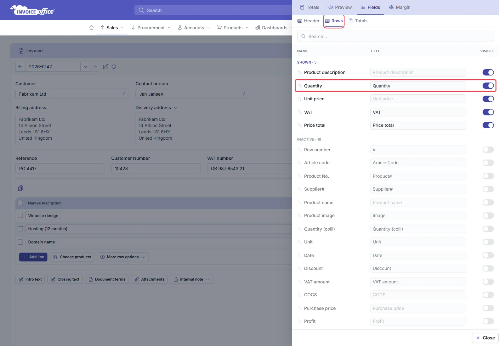499x346 pixels.
Task: Open invoice in new window icon
Action: point(105,67)
